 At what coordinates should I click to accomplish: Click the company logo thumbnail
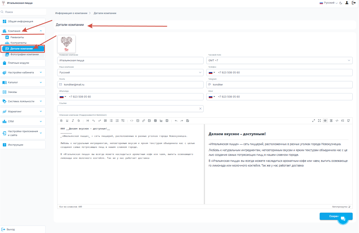[66, 44]
